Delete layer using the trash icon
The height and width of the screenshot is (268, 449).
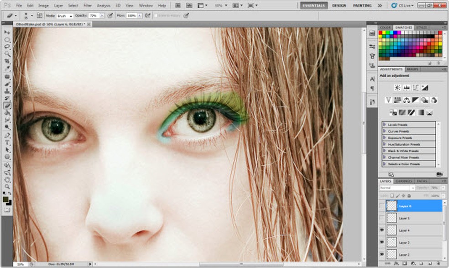(x=438, y=264)
